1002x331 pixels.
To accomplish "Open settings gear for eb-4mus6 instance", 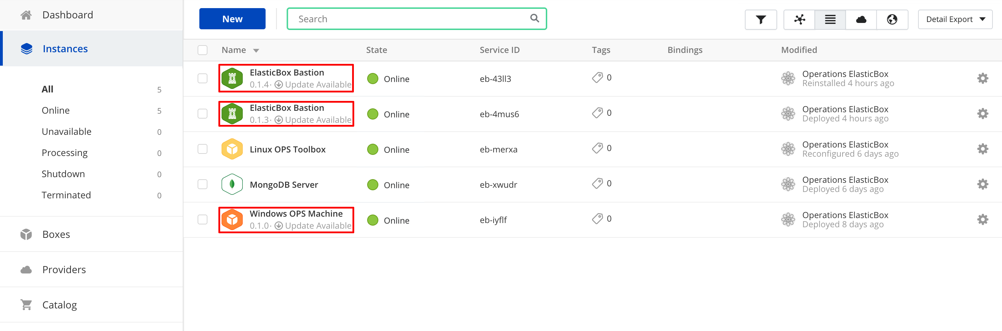I will point(983,114).
